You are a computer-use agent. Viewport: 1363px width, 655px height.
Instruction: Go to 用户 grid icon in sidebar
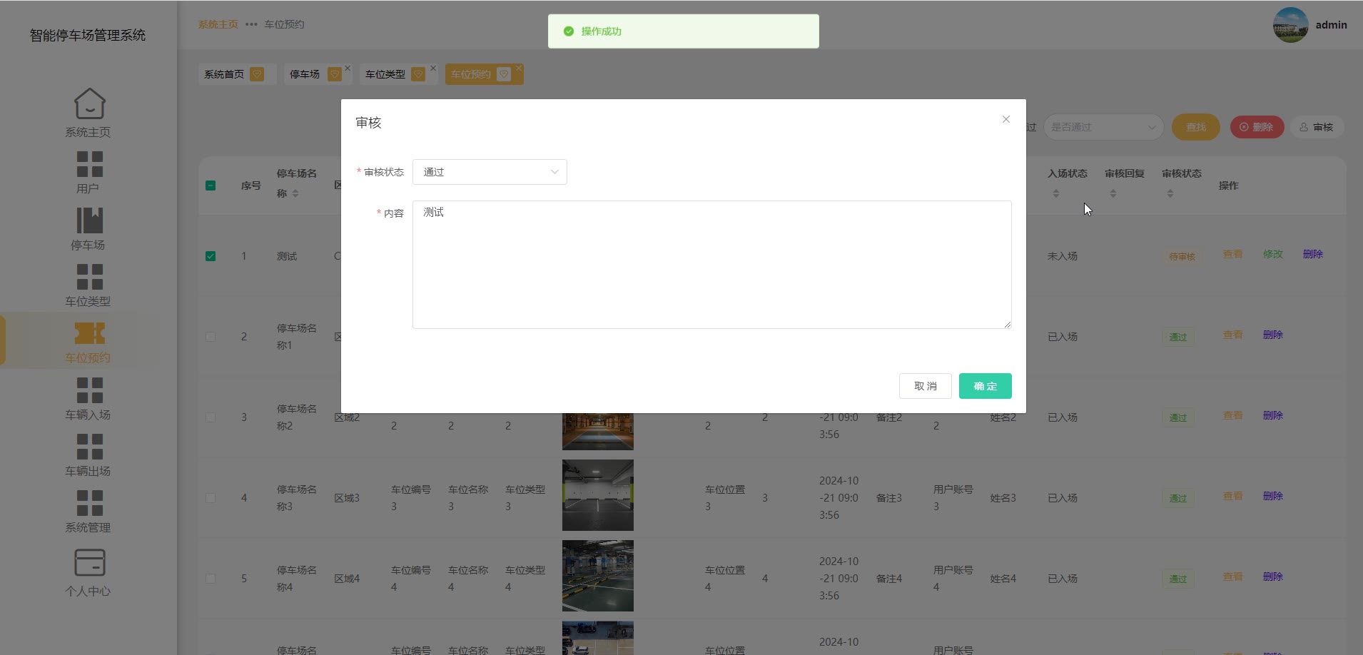[x=89, y=163]
